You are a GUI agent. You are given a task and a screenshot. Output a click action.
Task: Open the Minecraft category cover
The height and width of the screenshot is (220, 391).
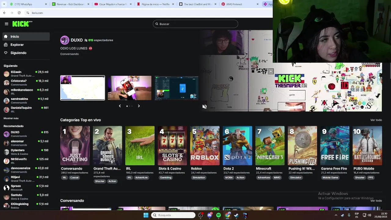270,146
